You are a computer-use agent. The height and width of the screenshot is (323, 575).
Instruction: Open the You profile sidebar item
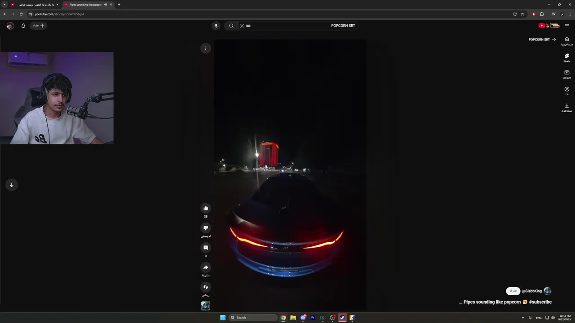pyautogui.click(x=567, y=91)
